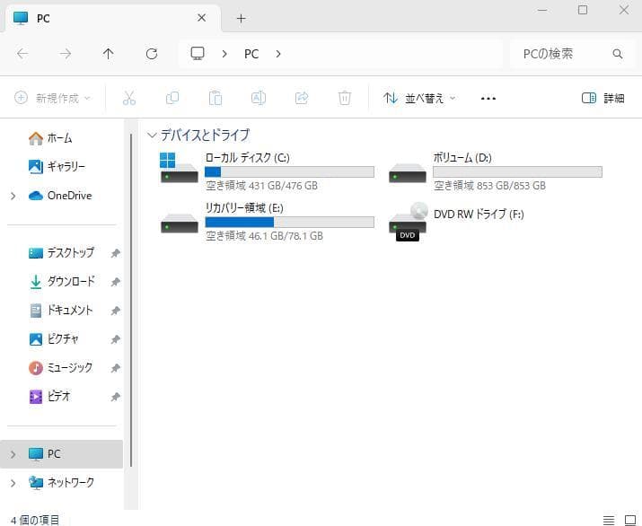Open ギャラリー in the sidebar
This screenshot has width=642, height=526.
tap(57, 167)
